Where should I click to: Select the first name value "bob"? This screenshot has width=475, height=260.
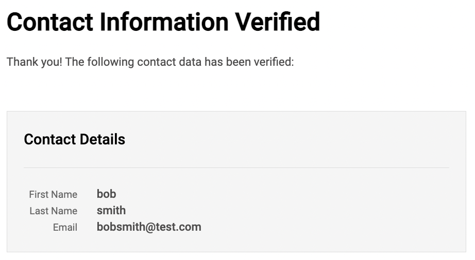click(106, 194)
